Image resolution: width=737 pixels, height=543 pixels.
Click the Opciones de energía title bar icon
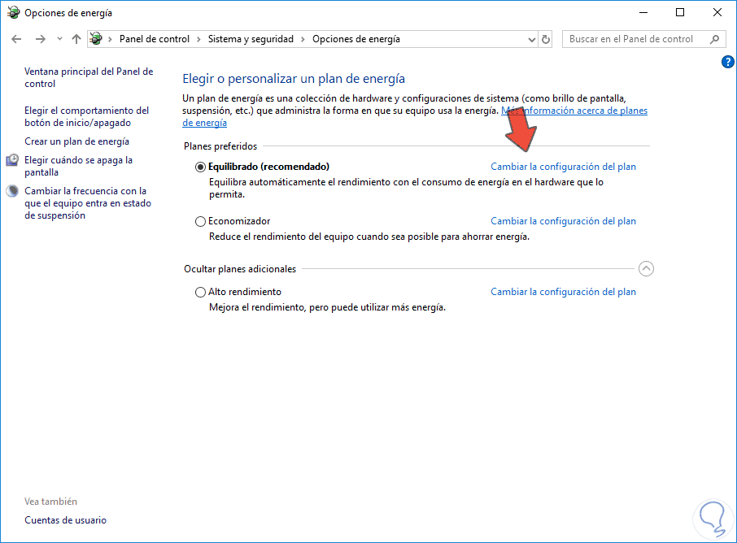click(13, 13)
